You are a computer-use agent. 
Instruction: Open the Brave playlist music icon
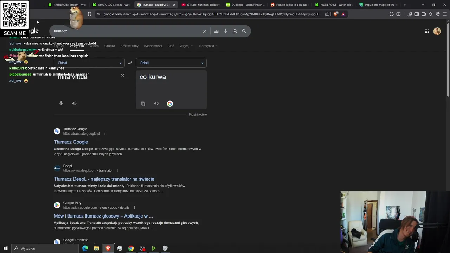pos(410,14)
